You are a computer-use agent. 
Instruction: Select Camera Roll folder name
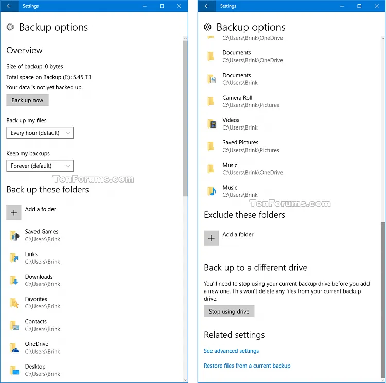coord(237,98)
